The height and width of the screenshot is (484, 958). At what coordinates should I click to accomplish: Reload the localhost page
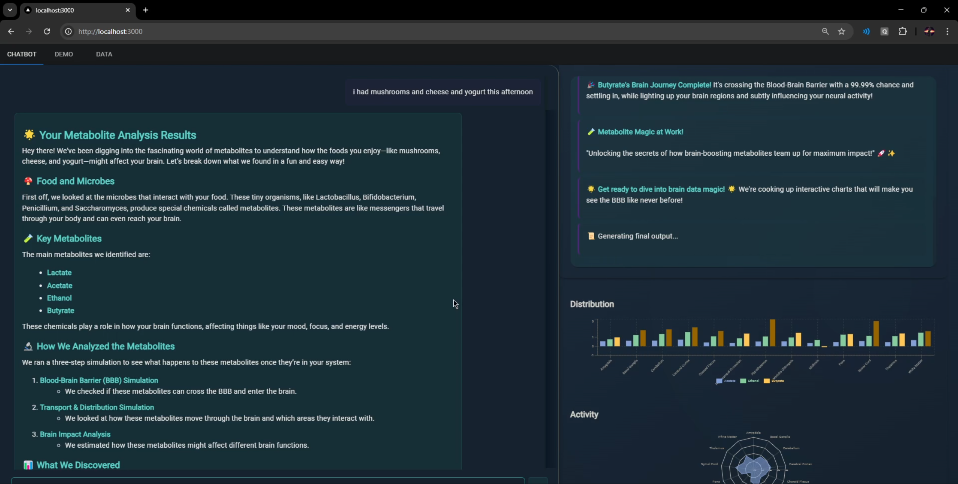tap(47, 31)
